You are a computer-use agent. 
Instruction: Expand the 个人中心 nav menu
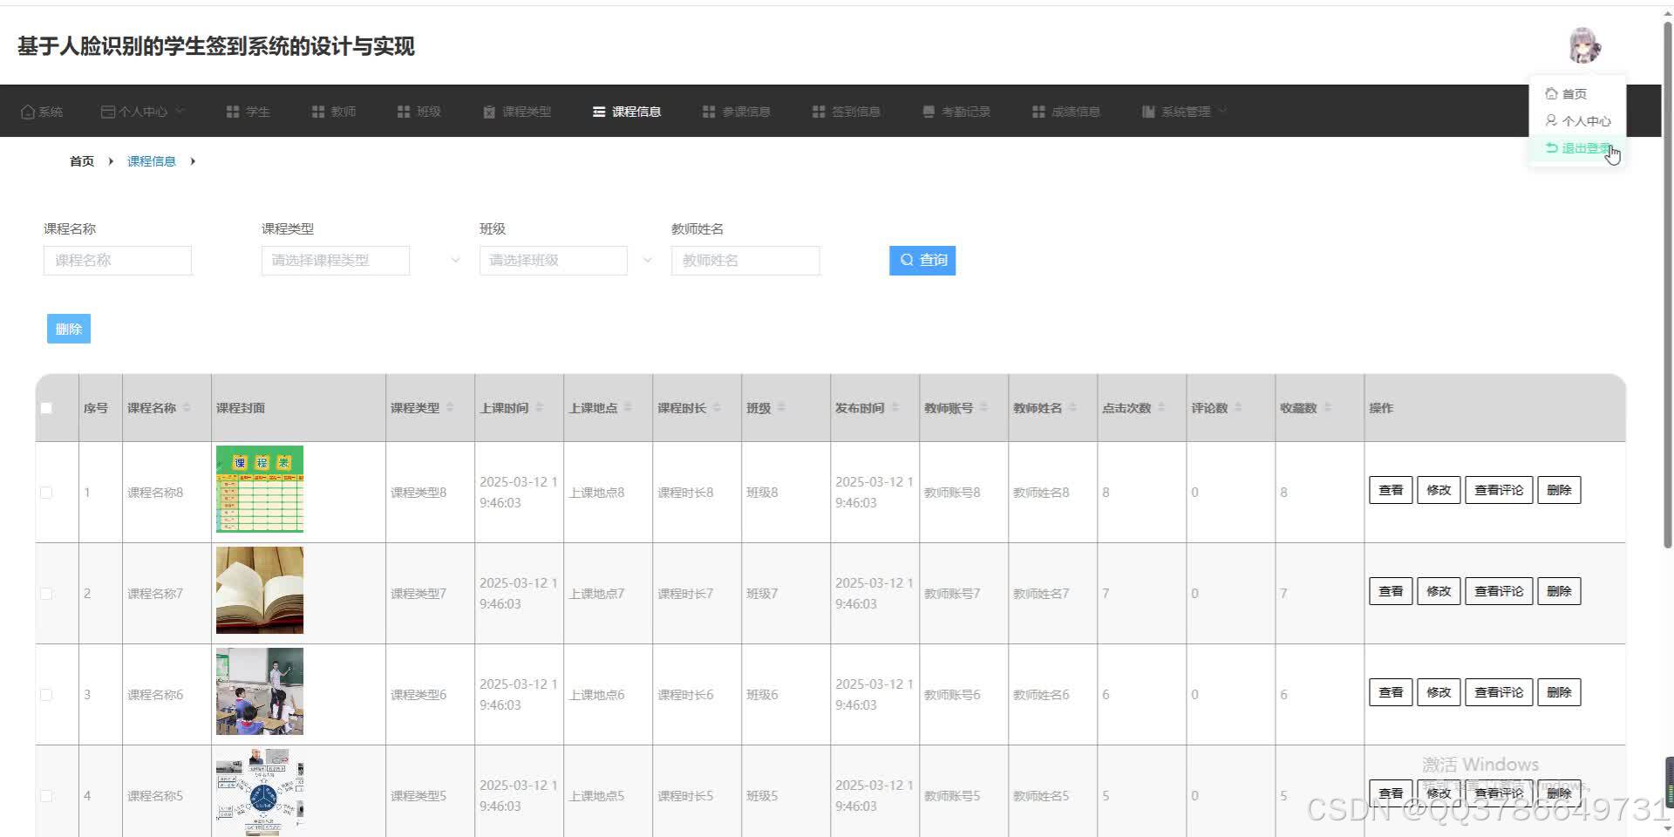click(143, 112)
